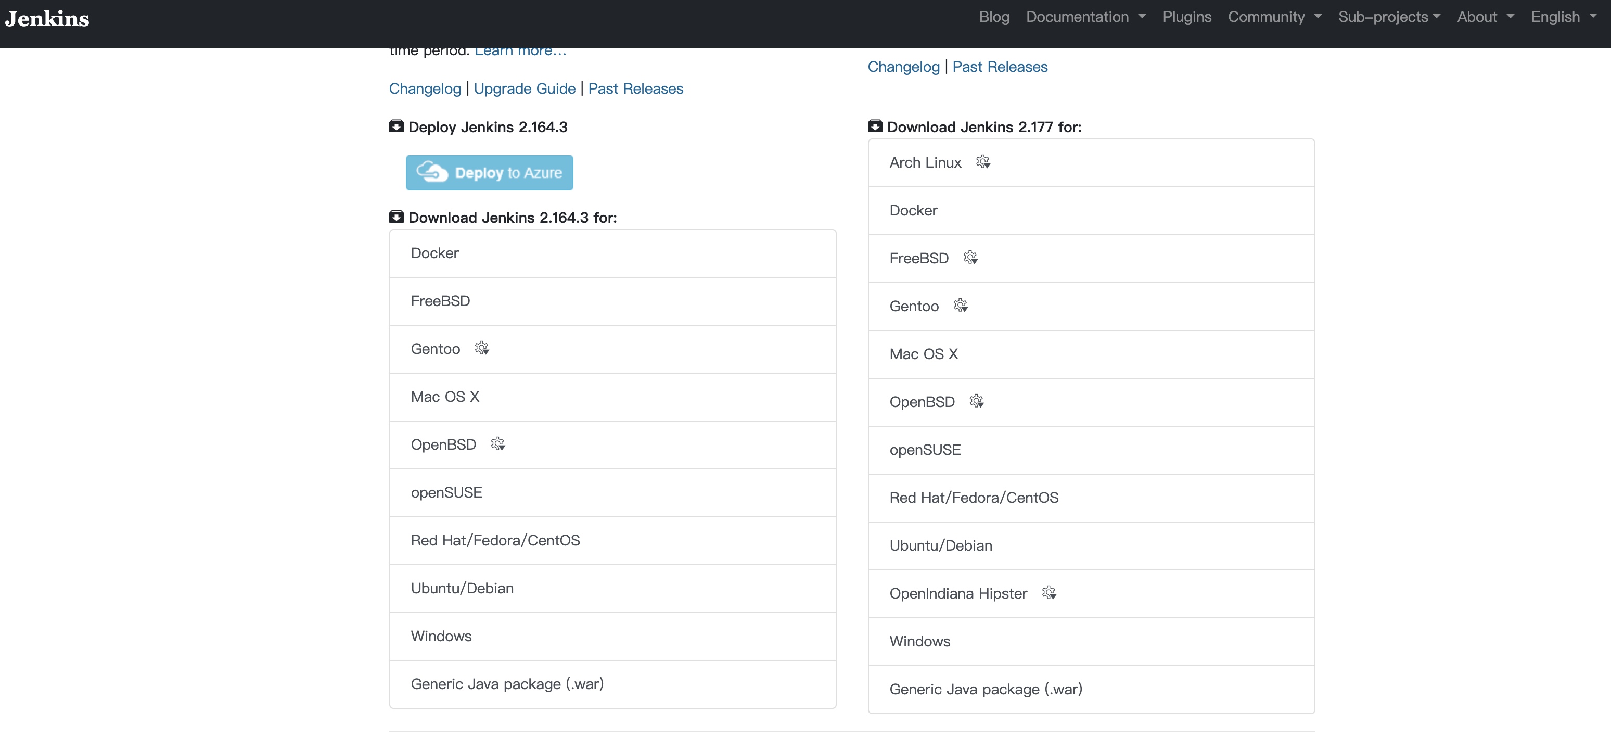Screen dimensions: 1611x737
Task: Select Windows for Jenkins 2.177
Action: [1091, 641]
